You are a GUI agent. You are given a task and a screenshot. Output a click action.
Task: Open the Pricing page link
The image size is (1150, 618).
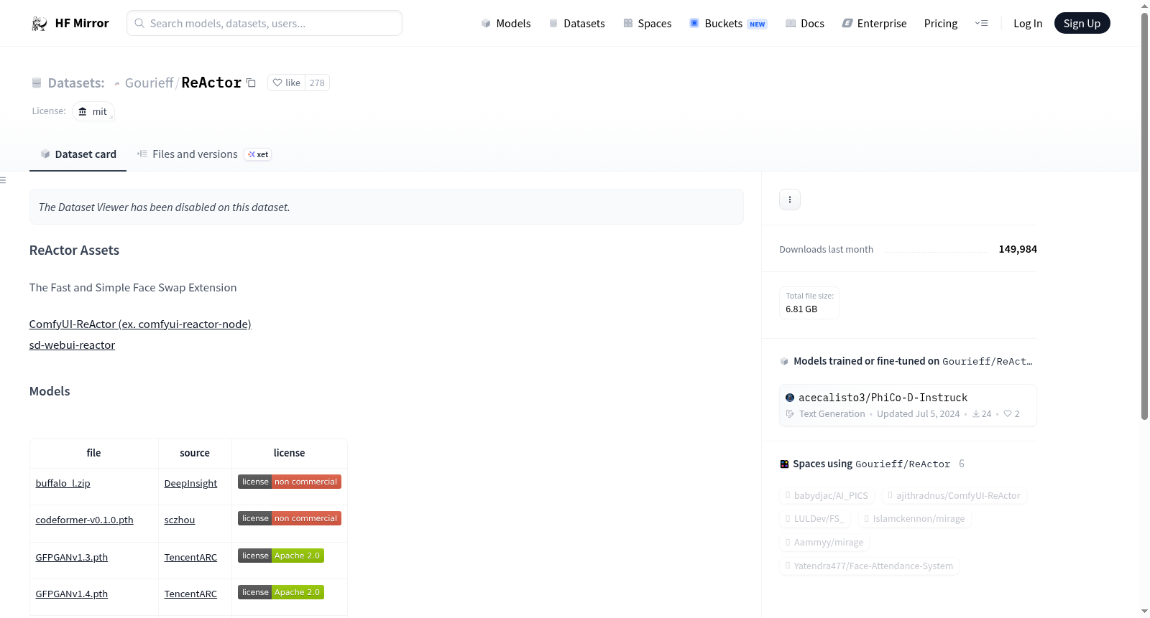coord(941,24)
